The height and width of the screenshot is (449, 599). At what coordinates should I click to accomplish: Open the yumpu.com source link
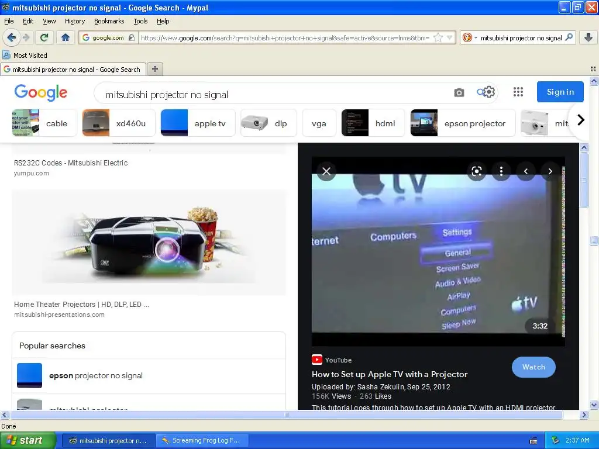[32, 173]
